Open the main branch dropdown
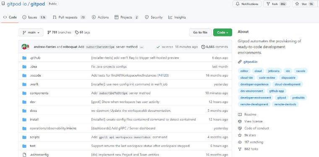Image resolution: width=319 pixels, height=157 pixels. click(x=31, y=33)
